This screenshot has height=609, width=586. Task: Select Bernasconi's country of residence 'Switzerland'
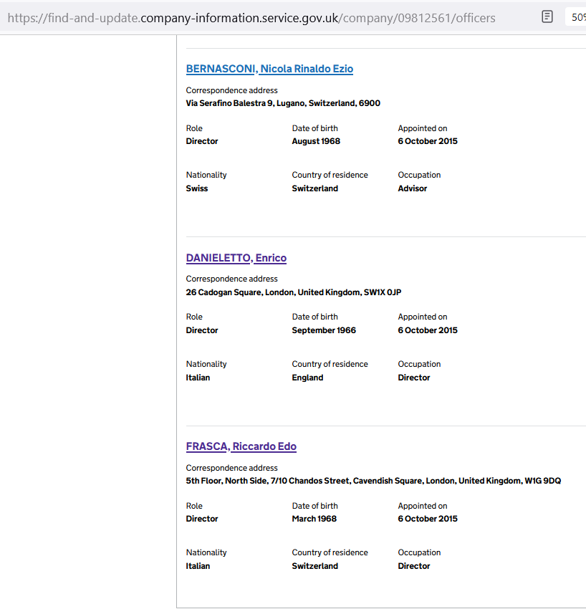[315, 188]
